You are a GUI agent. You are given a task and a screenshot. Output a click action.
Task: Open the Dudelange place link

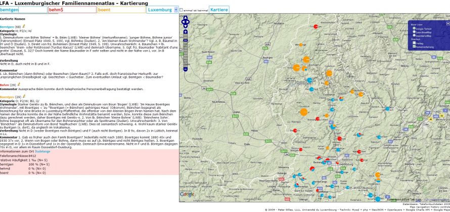point(42,151)
